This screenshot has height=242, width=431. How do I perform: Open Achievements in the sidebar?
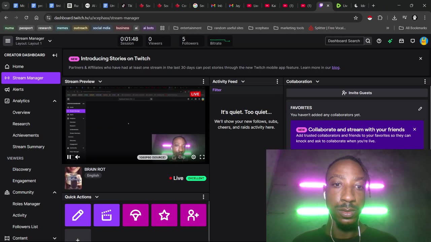pyautogui.click(x=26, y=135)
